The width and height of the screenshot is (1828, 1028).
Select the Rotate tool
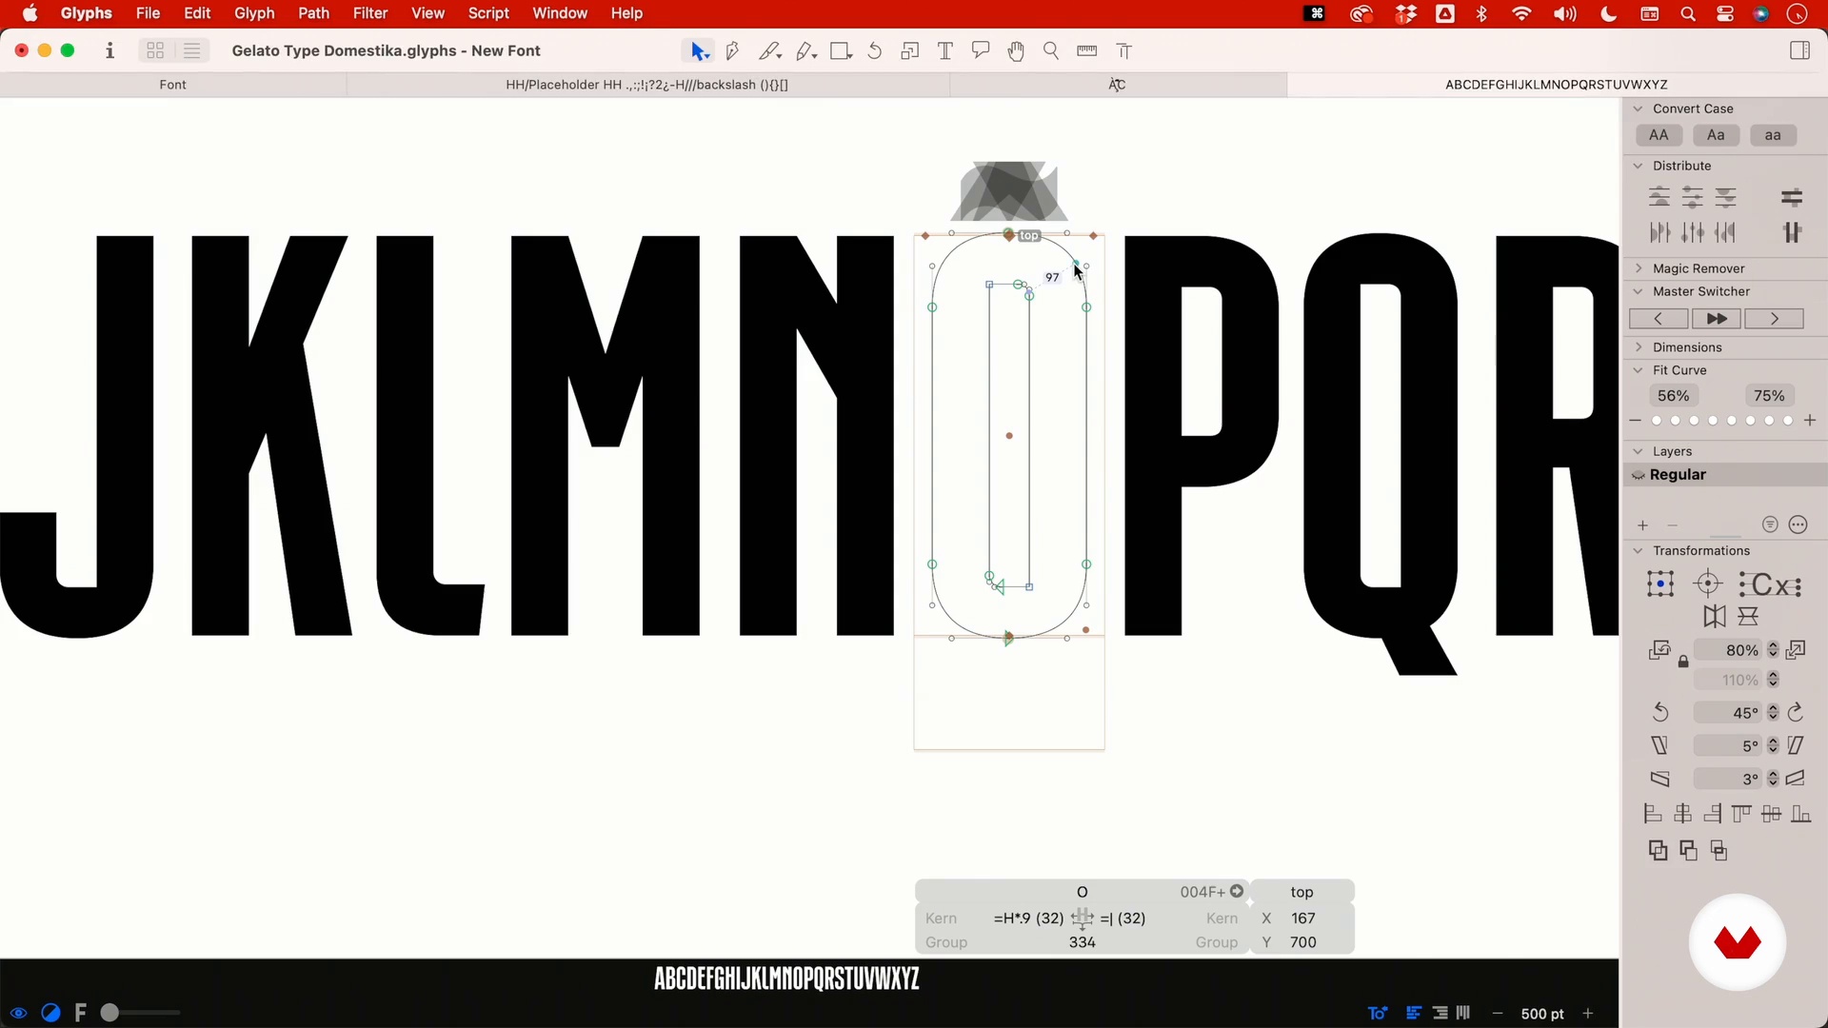coord(875,51)
